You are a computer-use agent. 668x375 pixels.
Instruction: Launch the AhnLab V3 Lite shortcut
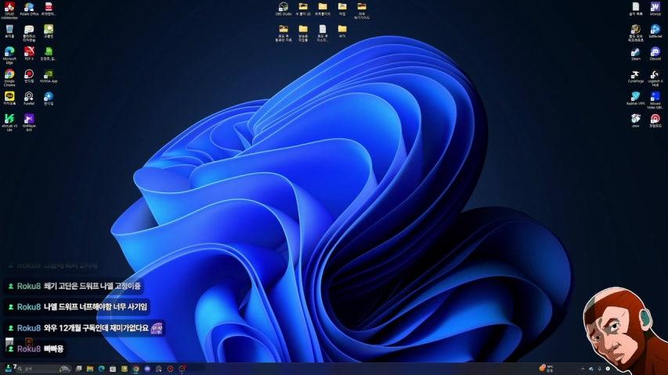(x=9, y=119)
